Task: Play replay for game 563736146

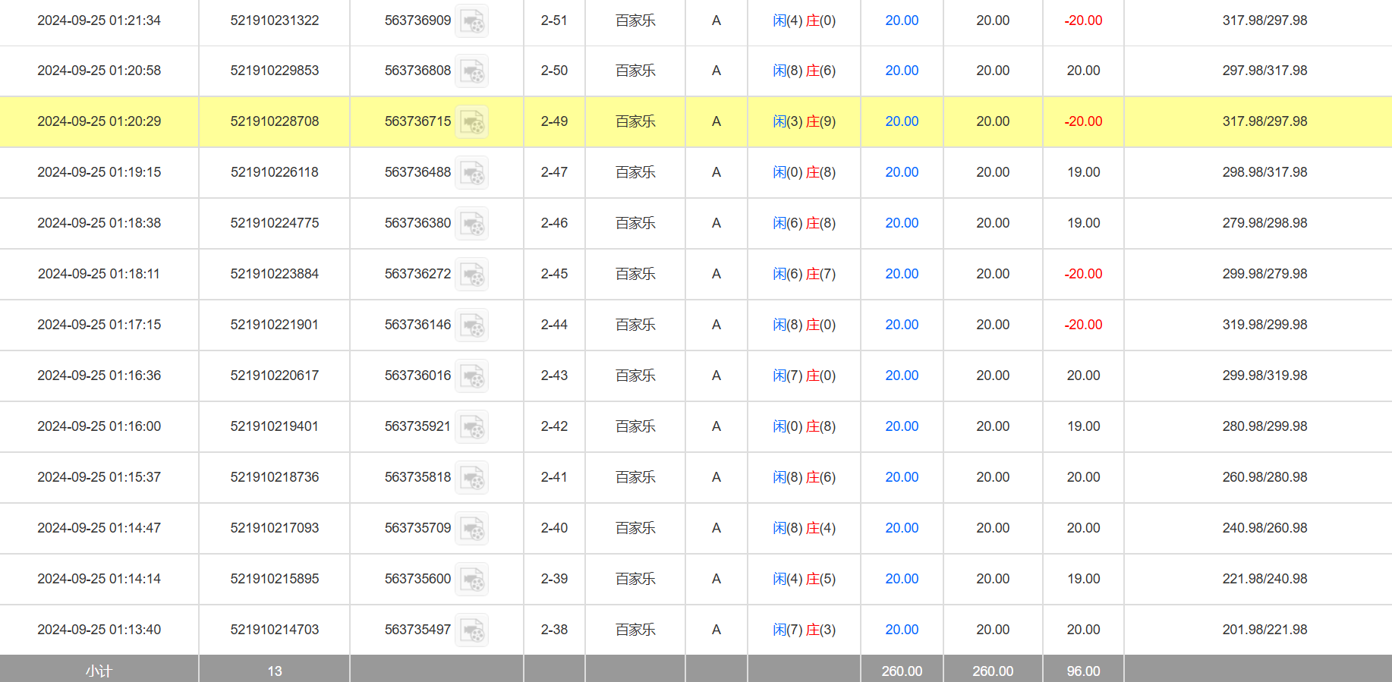Action: tap(471, 325)
